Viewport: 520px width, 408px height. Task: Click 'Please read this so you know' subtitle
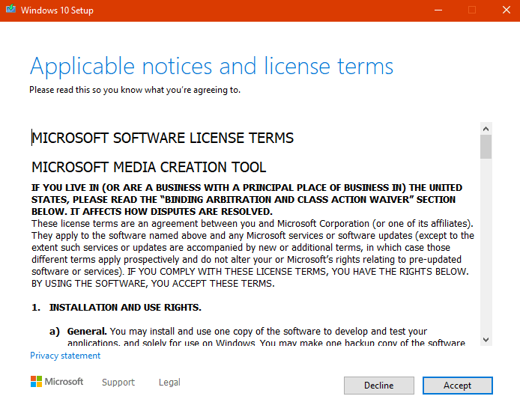click(135, 90)
